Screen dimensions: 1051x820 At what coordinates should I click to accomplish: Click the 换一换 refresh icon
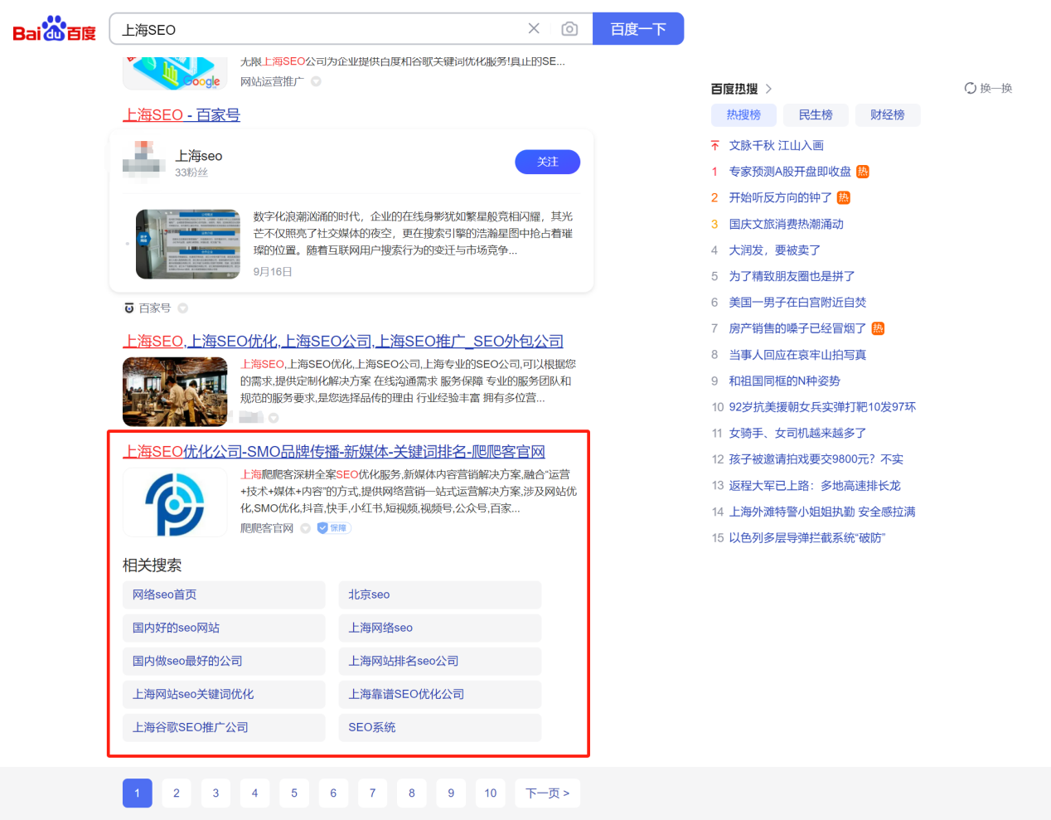pos(970,88)
